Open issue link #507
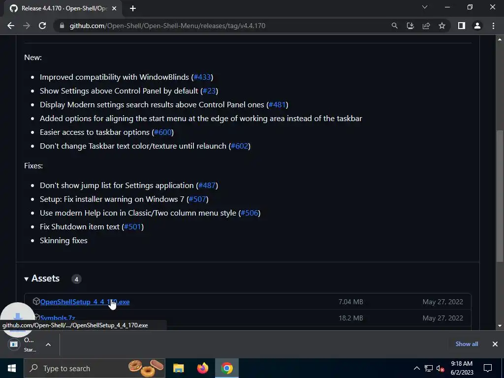The image size is (504, 378). coord(197,199)
